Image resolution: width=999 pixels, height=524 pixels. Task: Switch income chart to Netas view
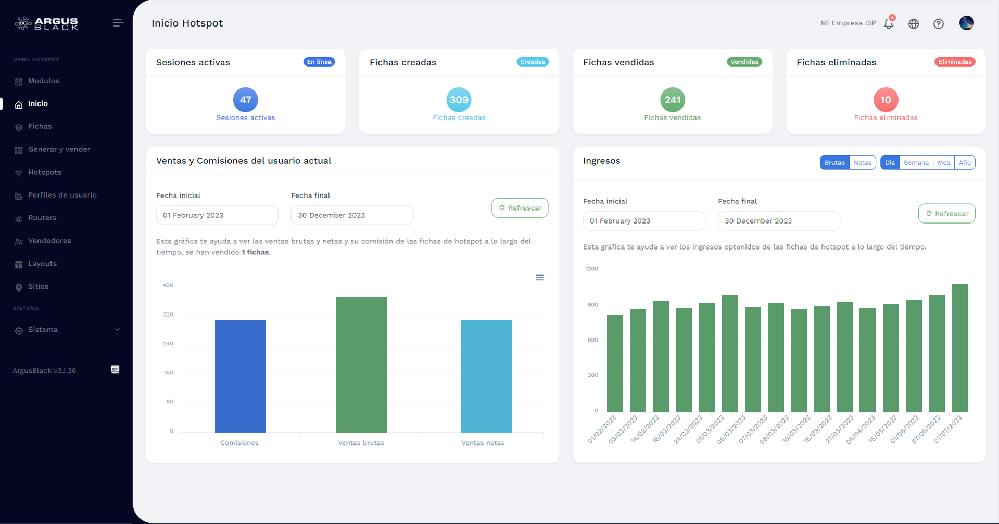[x=862, y=162]
